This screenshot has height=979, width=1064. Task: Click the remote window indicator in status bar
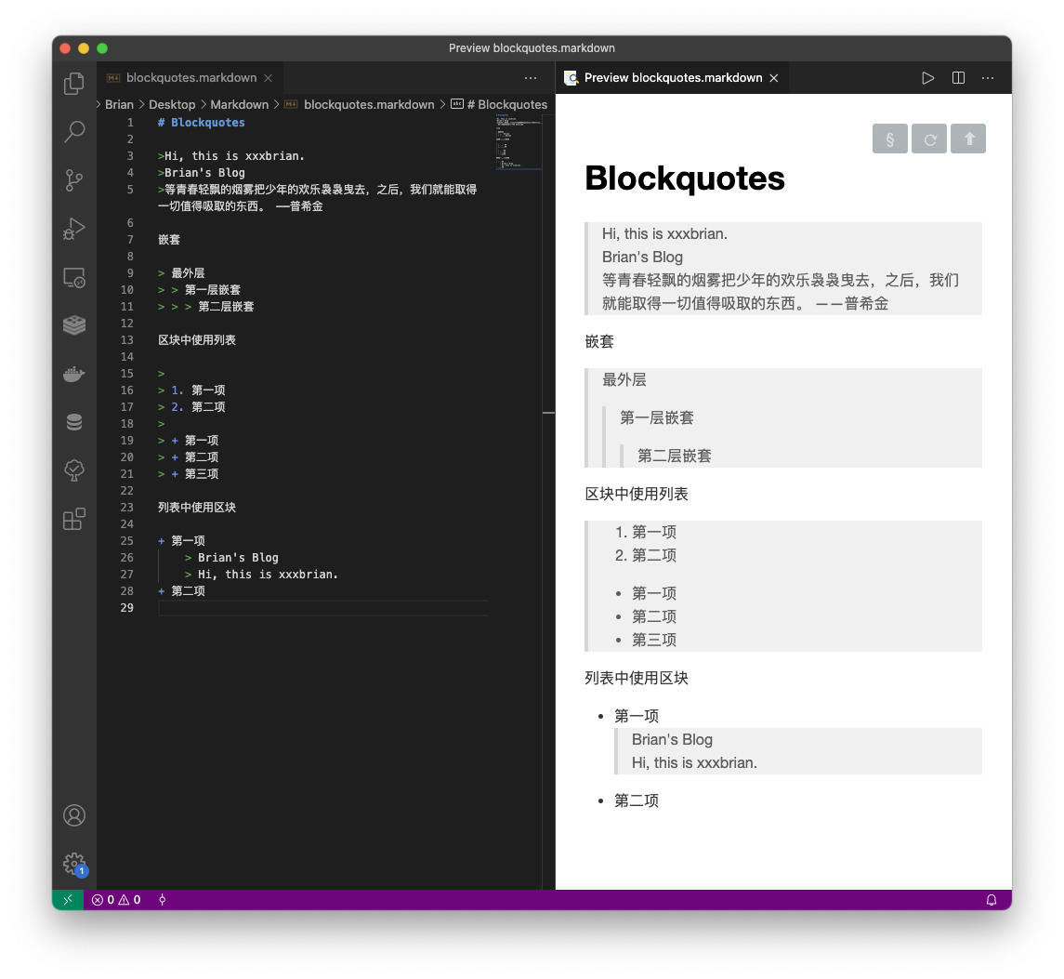point(68,900)
